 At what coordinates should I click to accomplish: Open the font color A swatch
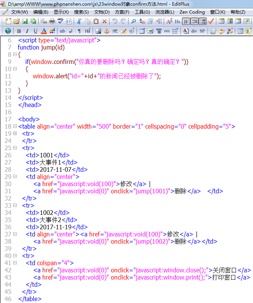44,31
